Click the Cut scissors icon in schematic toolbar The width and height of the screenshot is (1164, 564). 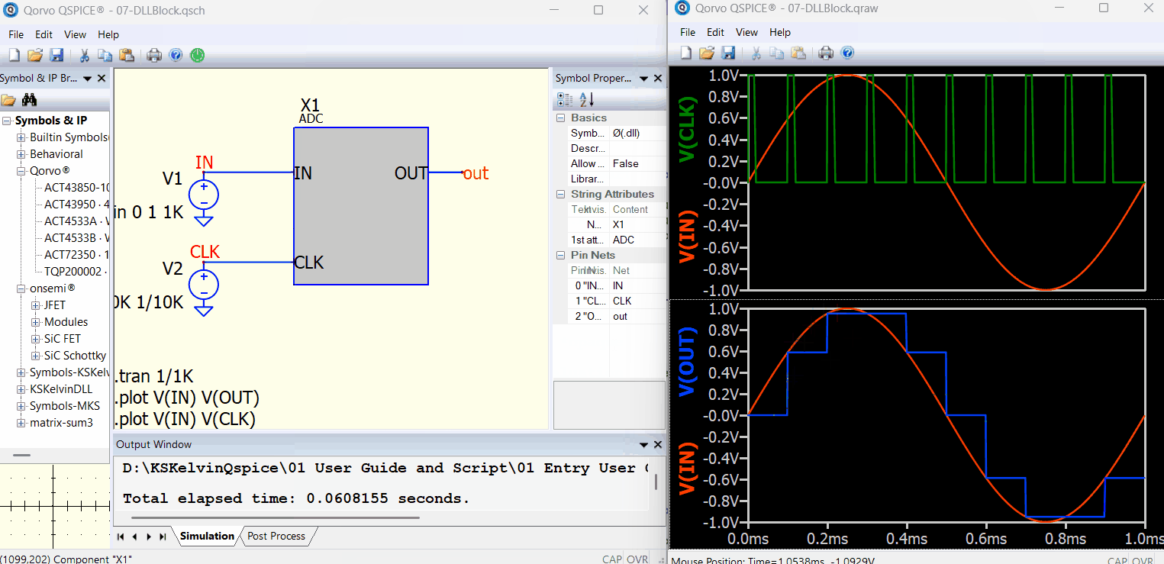click(x=85, y=55)
